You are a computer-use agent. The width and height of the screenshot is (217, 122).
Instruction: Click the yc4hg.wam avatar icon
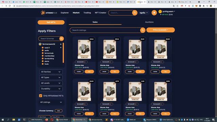160,12
